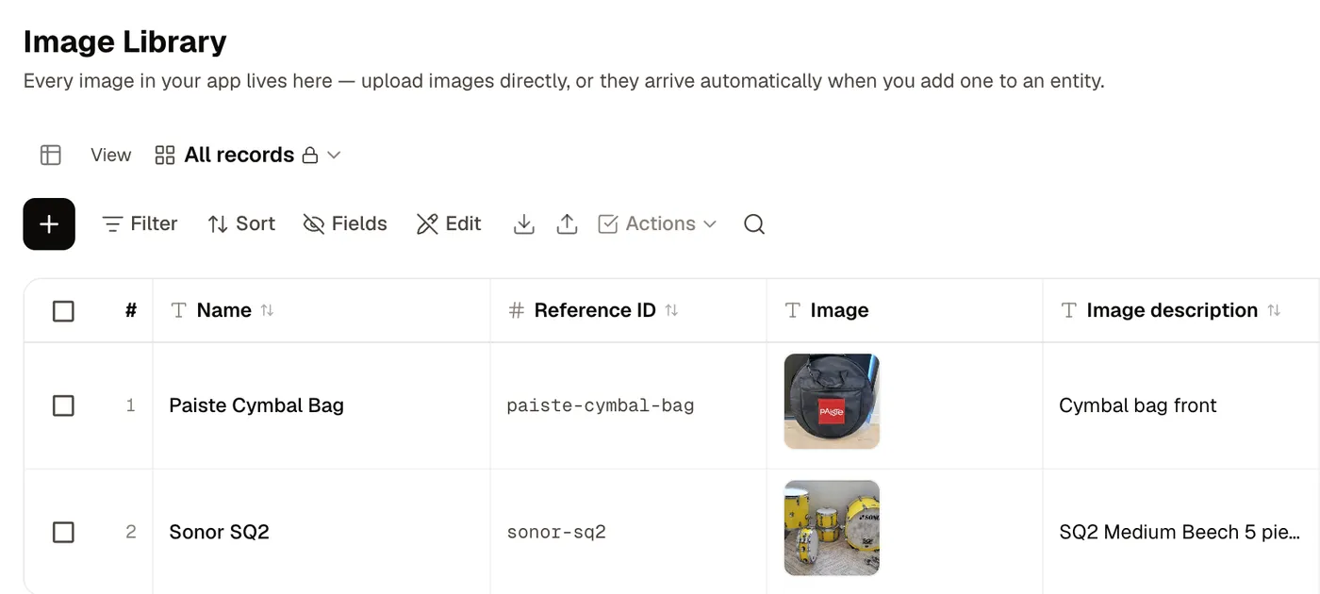
Task: Click the Image column header
Action: tap(905, 310)
